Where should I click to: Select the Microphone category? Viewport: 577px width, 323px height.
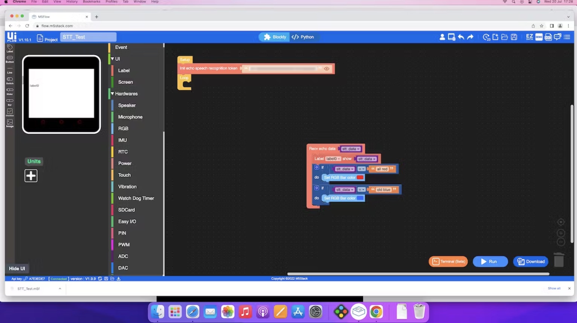coord(130,117)
